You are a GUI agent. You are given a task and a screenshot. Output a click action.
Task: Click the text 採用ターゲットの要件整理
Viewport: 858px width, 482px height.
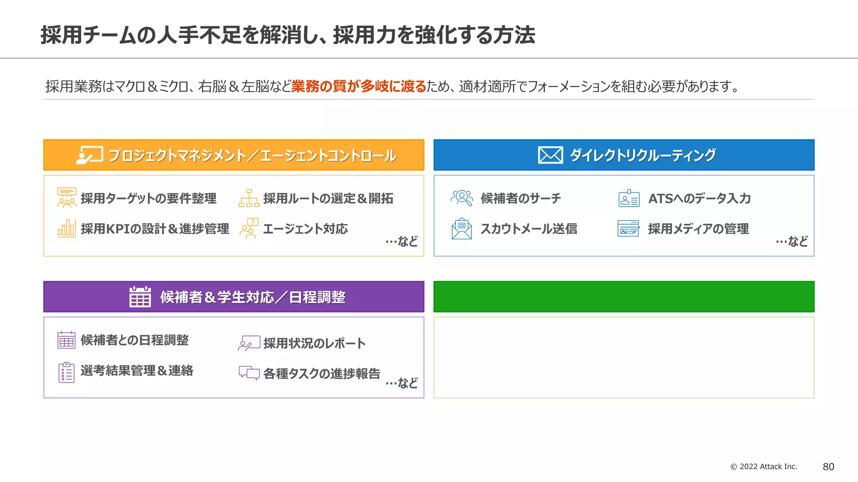click(149, 198)
